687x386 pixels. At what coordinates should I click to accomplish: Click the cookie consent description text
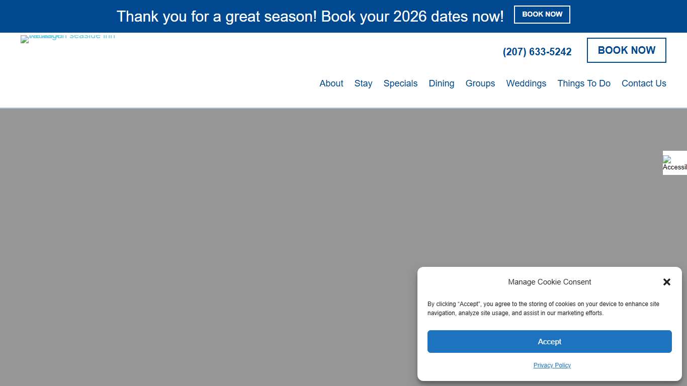pos(543,309)
